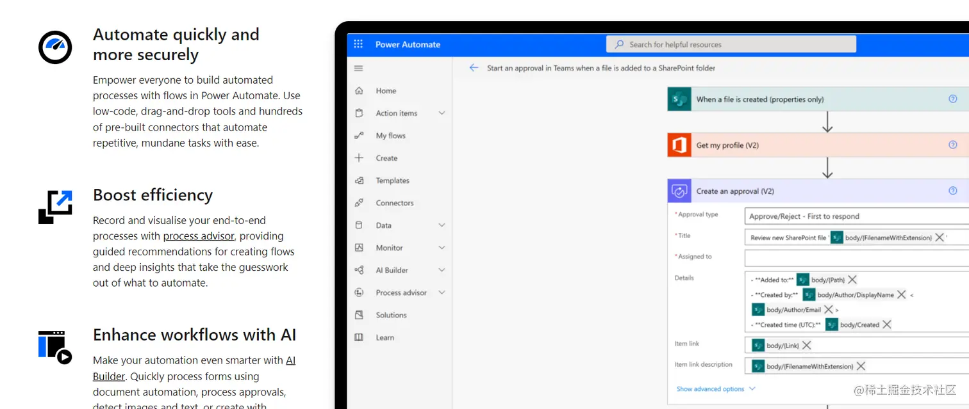Click the Action items clipboard icon
Screen dimensions: 969x409
359,113
